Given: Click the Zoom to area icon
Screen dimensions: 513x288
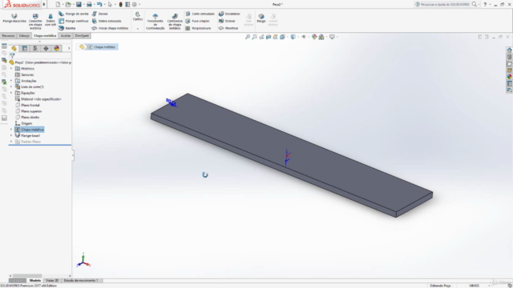Looking at the screenshot, I should tap(255, 37).
